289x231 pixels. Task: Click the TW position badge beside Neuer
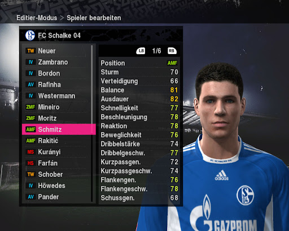point(30,51)
